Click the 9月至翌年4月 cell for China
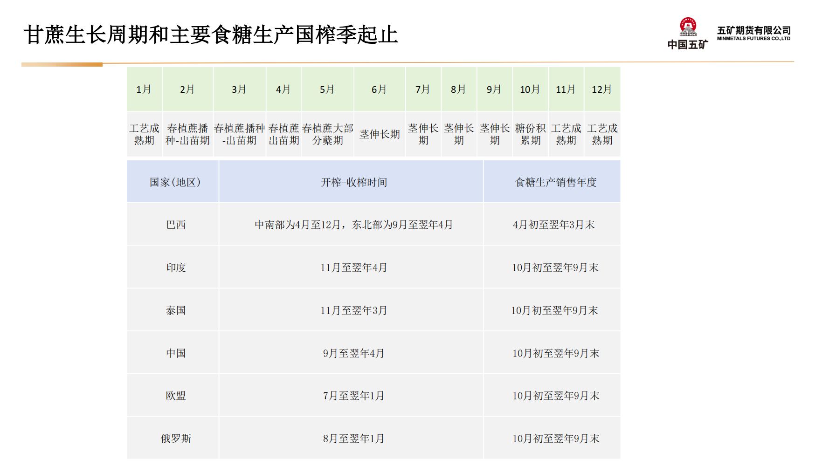The image size is (829, 466). [353, 353]
